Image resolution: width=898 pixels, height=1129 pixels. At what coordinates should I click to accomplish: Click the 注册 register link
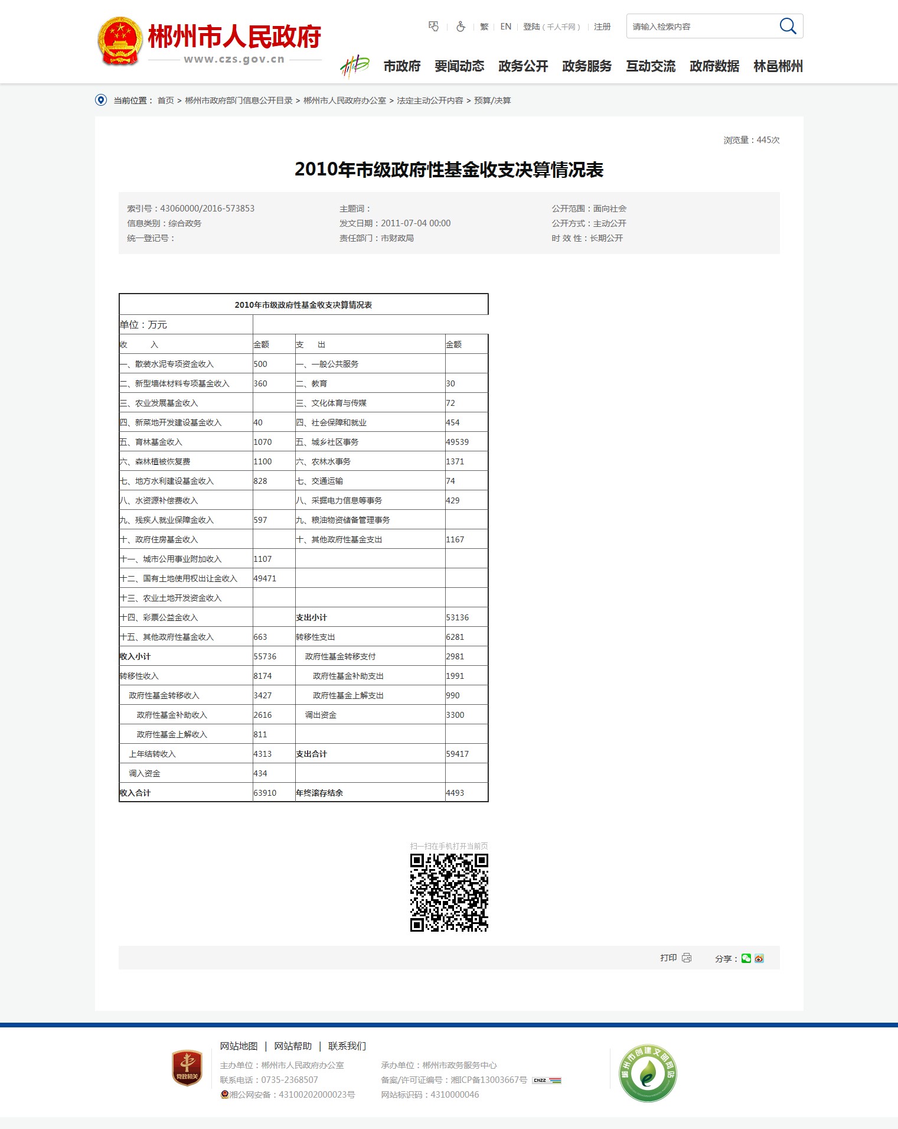click(602, 27)
